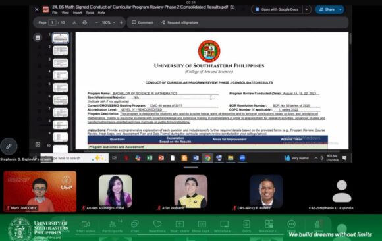Click Open with Google Docs button

(277, 9)
